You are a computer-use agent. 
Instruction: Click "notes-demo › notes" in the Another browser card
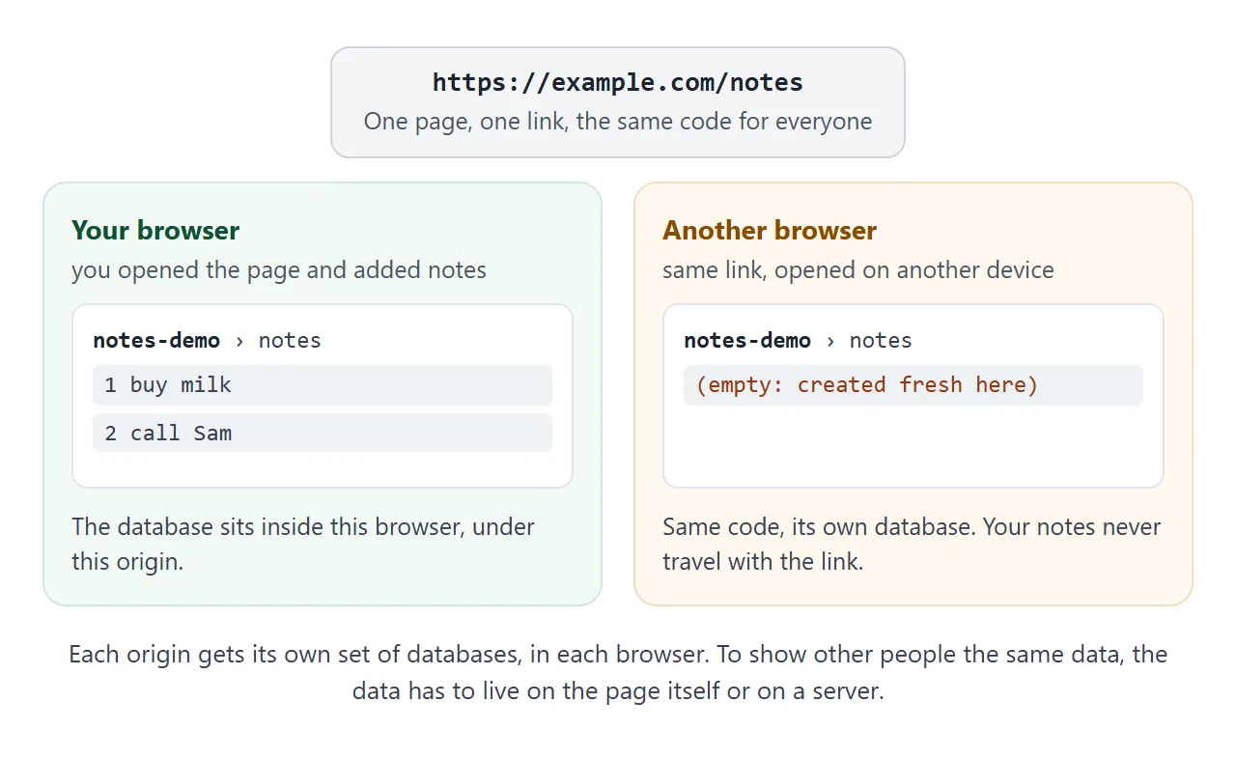(799, 340)
